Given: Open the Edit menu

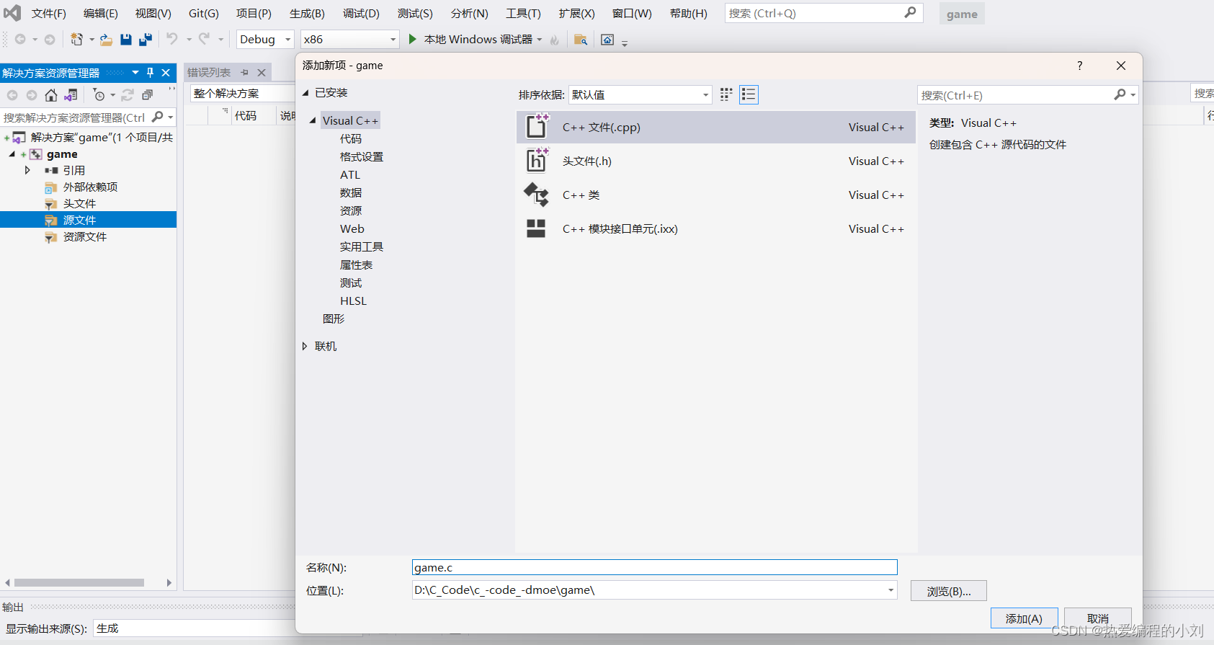Looking at the screenshot, I should click(x=100, y=14).
